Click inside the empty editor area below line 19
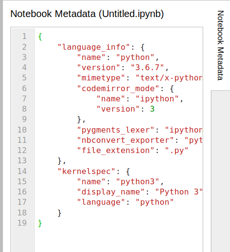This screenshot has height=252, width=230. (x=119, y=240)
